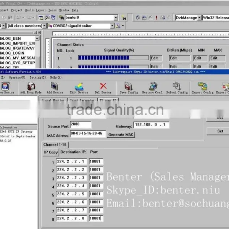Click the Undo arrow in Visual C++

[x=19, y=18]
